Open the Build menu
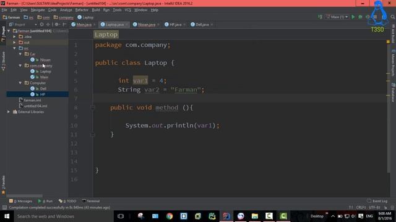The width and height of the screenshot is (396, 222). (x=96, y=10)
